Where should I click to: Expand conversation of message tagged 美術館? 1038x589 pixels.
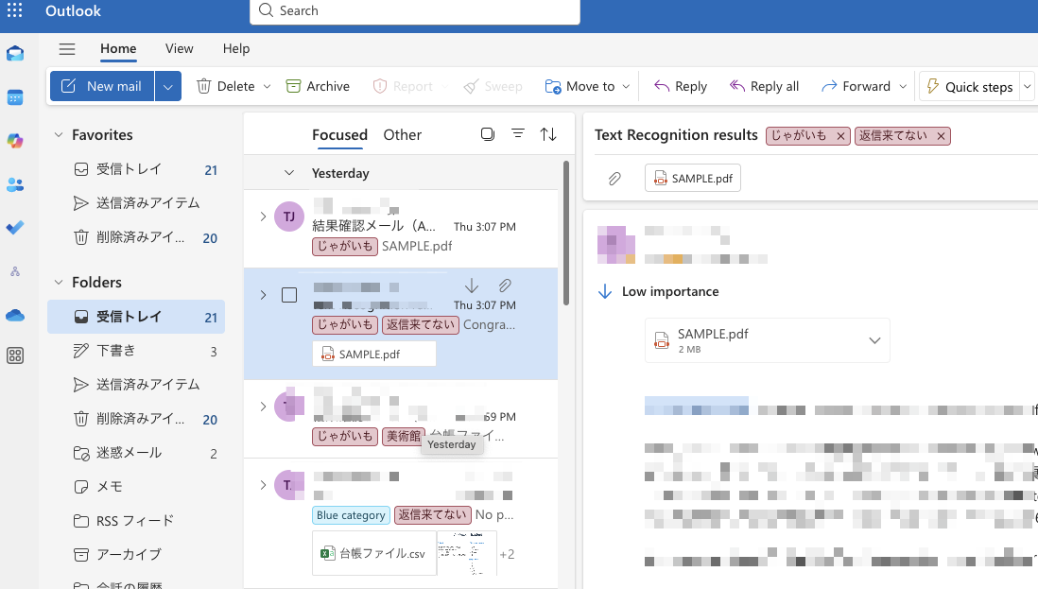tap(263, 407)
